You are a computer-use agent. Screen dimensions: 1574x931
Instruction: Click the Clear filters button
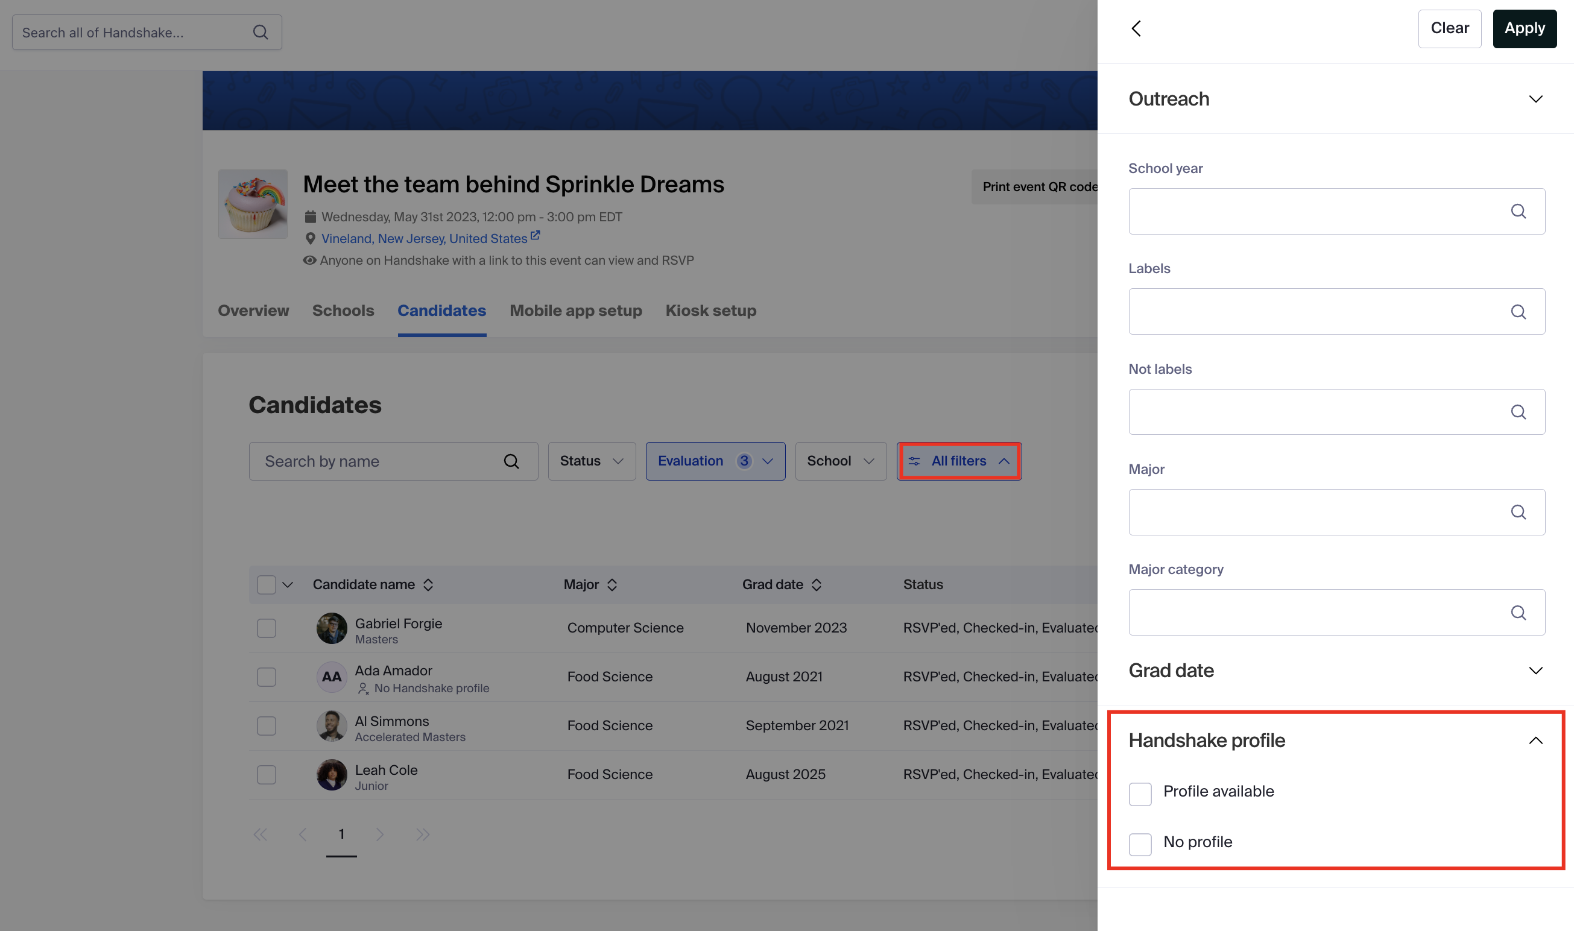pos(1449,28)
